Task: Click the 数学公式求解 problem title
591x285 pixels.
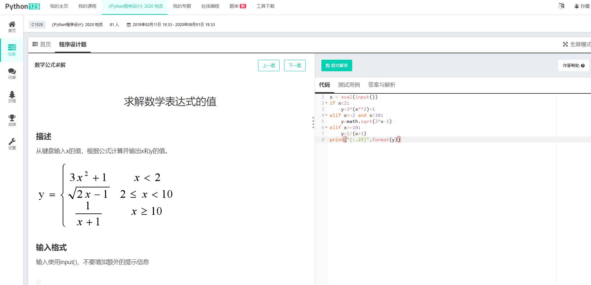Action: (50, 65)
